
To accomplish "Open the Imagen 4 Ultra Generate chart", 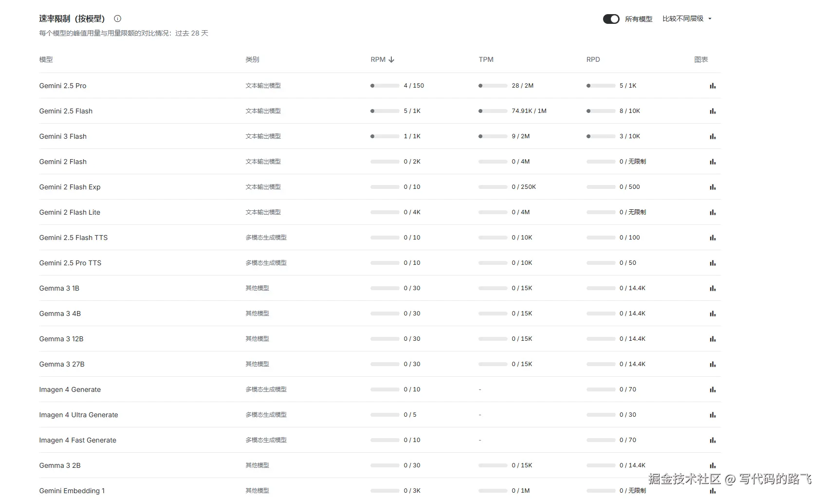I will [x=713, y=415].
